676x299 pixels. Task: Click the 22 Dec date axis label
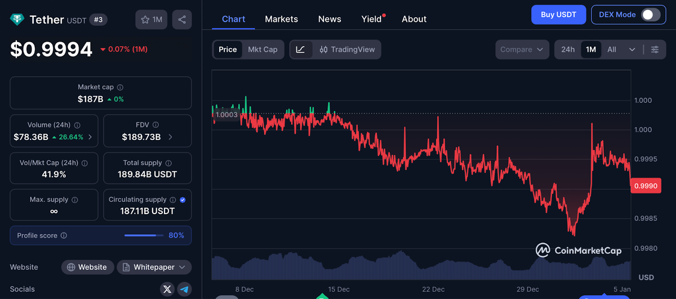[433, 289]
